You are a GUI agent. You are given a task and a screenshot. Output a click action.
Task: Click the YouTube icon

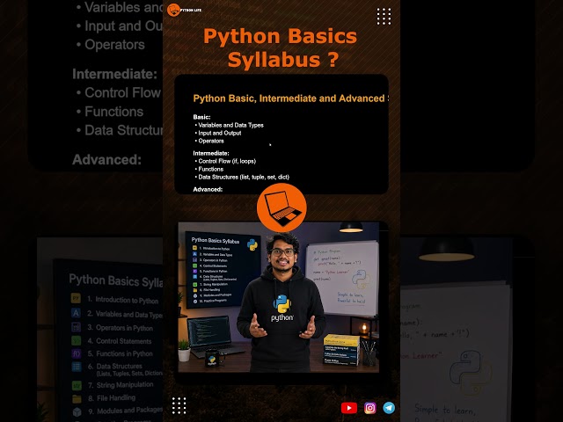tap(349, 408)
